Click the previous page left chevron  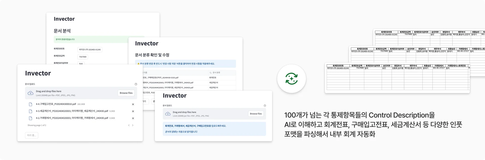coord(129,125)
